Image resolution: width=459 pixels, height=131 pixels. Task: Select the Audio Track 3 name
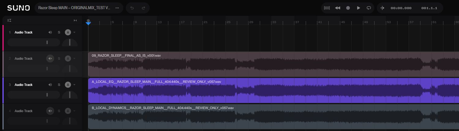pos(24,85)
